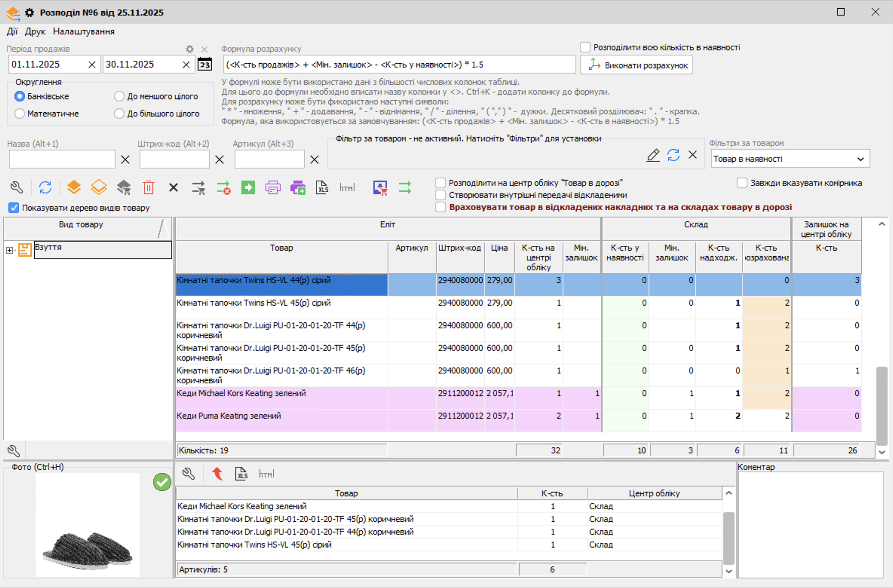
Task: Open the Друк menu
Action: [x=35, y=32]
